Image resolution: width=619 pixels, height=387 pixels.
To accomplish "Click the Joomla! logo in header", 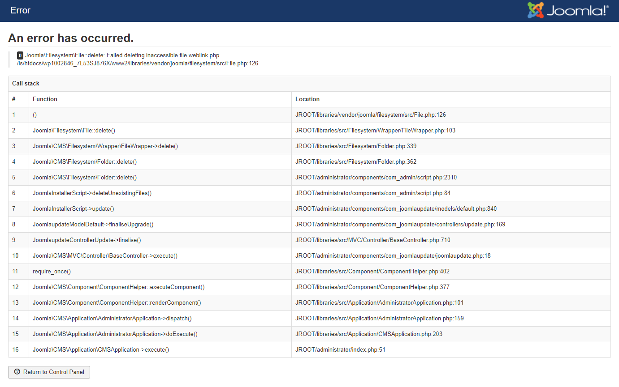I will point(568,10).
